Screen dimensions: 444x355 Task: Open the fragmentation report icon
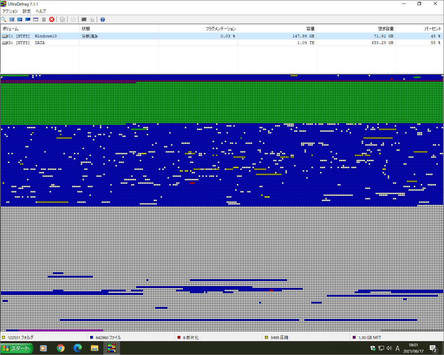click(x=62, y=20)
